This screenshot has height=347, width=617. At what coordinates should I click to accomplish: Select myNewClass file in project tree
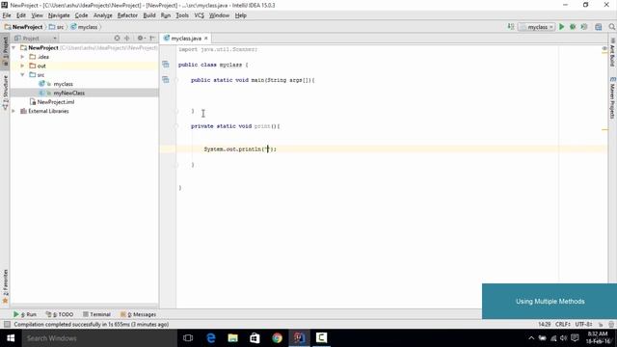tap(69, 93)
